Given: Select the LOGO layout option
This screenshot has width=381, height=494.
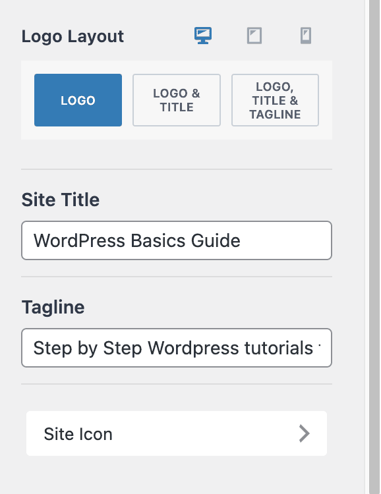Looking at the screenshot, I should tap(78, 100).
